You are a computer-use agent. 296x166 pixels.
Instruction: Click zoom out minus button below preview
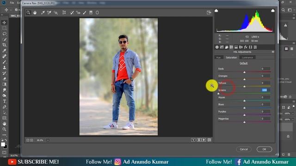tap(28, 140)
